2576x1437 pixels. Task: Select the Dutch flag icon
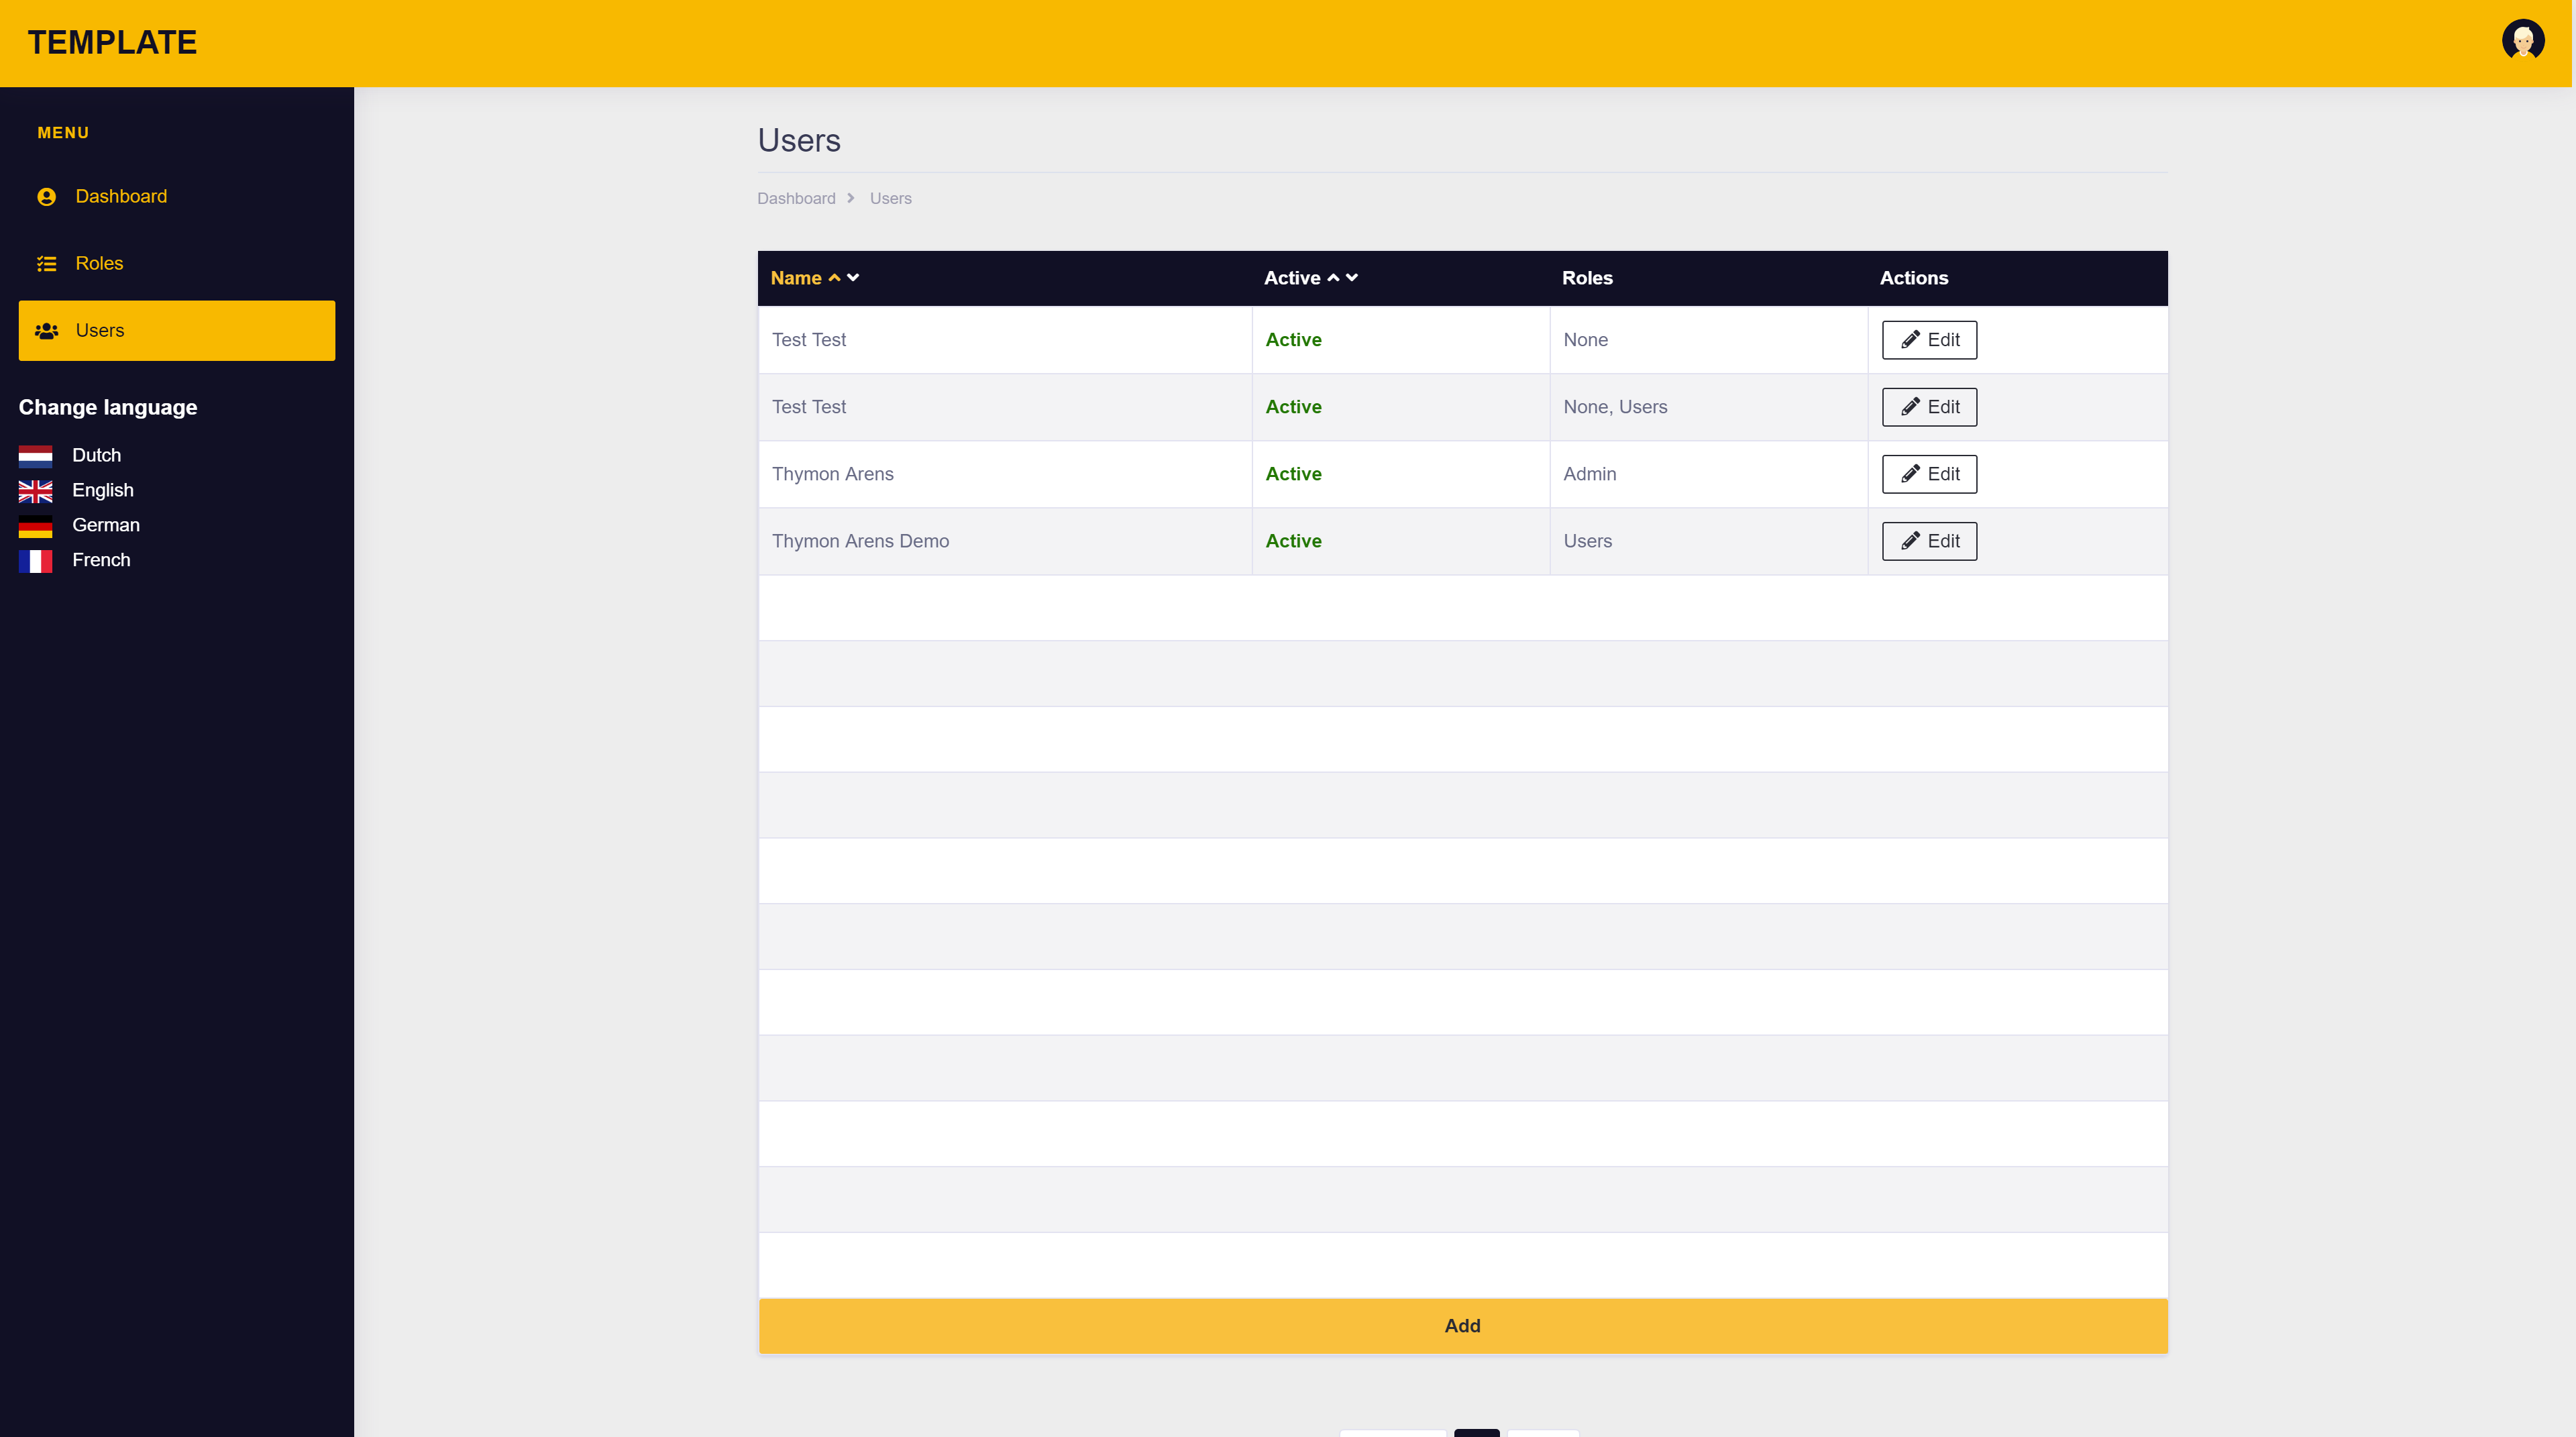tap(35, 456)
